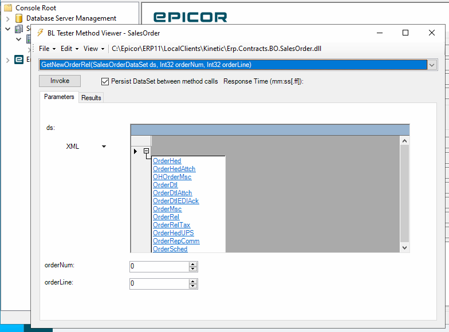
Task: Click the dataset grid scroll down arrow
Action: point(404,248)
